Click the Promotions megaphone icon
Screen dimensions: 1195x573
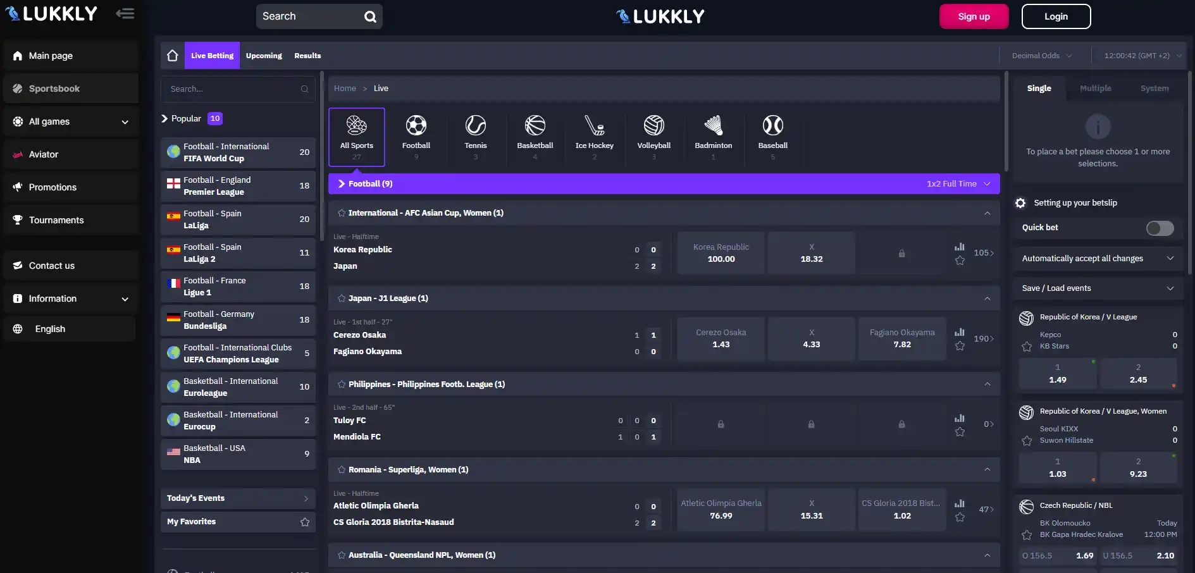click(x=18, y=187)
